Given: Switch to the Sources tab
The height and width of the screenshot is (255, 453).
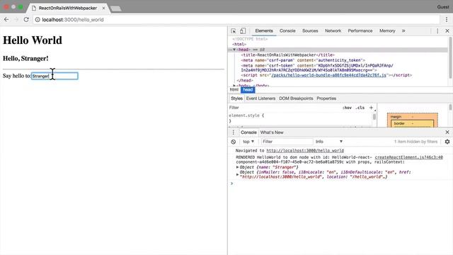Looking at the screenshot, I should (x=310, y=30).
